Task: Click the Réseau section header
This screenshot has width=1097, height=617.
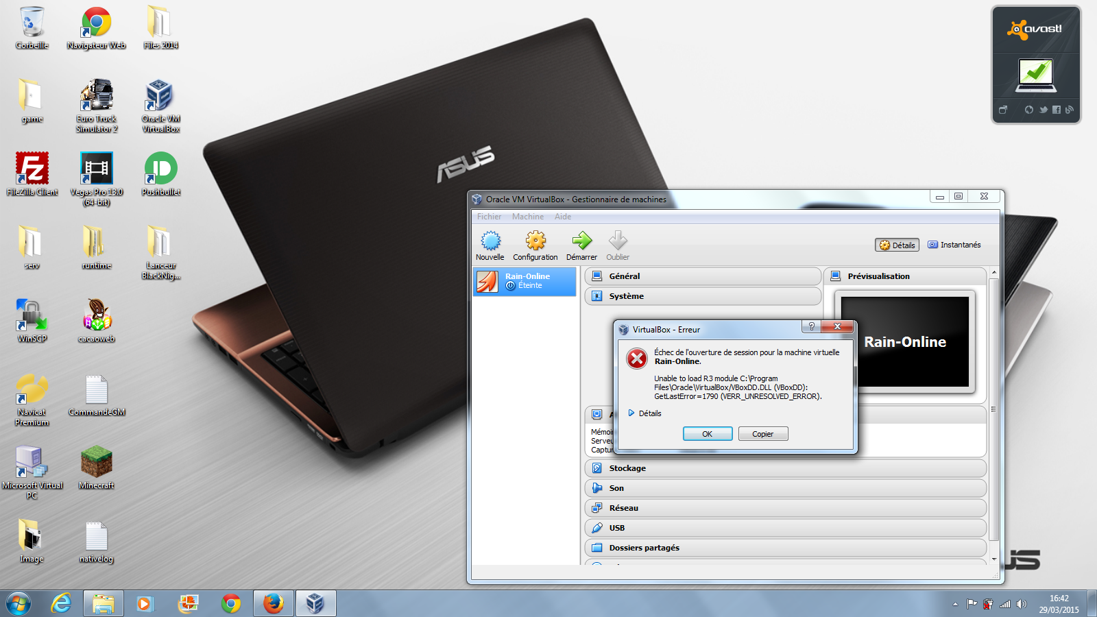Action: coord(785,508)
